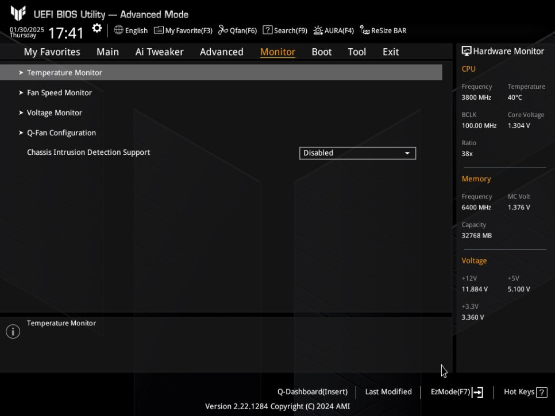Click the AURA(F4) label
This screenshot has width=555, height=416.
[x=339, y=31]
